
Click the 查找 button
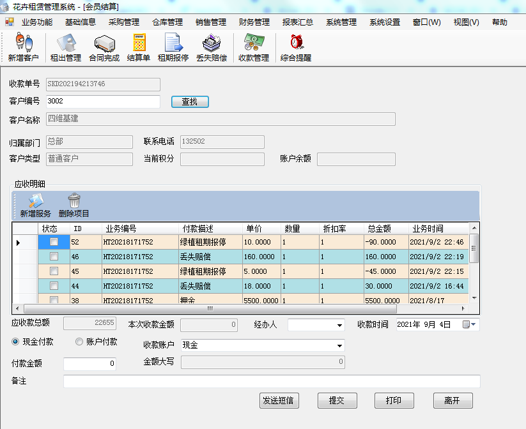[x=190, y=102]
